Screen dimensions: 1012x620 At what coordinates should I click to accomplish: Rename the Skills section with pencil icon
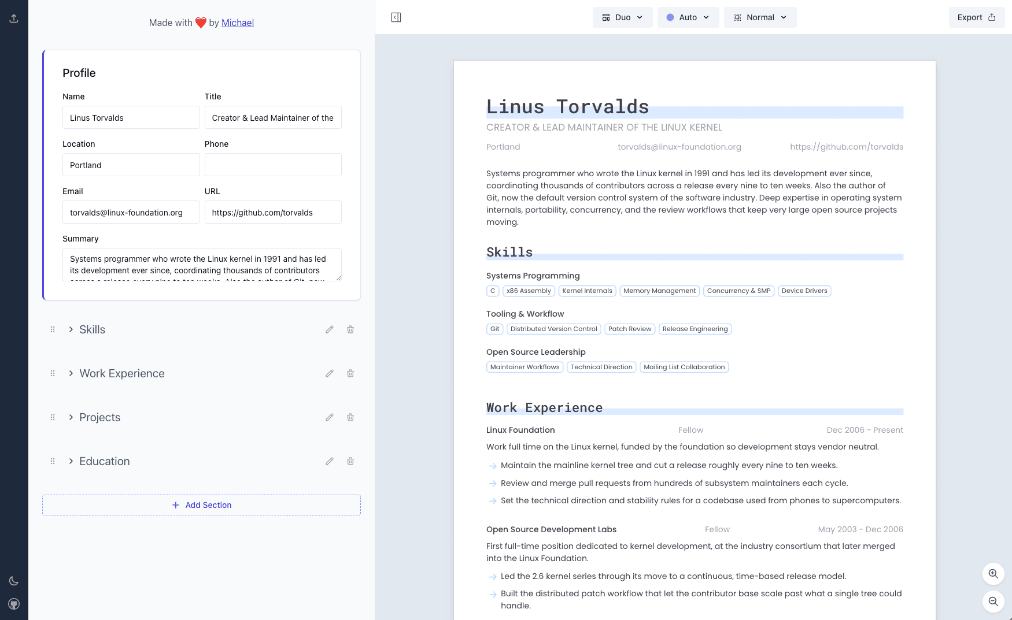[x=330, y=329]
